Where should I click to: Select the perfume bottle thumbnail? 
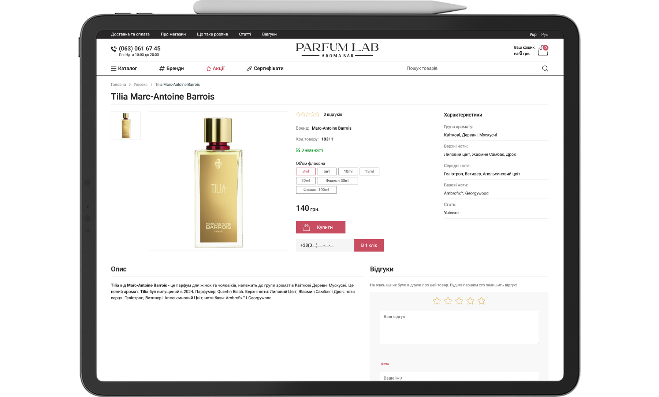pos(126,126)
